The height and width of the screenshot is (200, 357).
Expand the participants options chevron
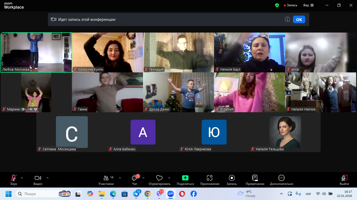click(x=120, y=178)
